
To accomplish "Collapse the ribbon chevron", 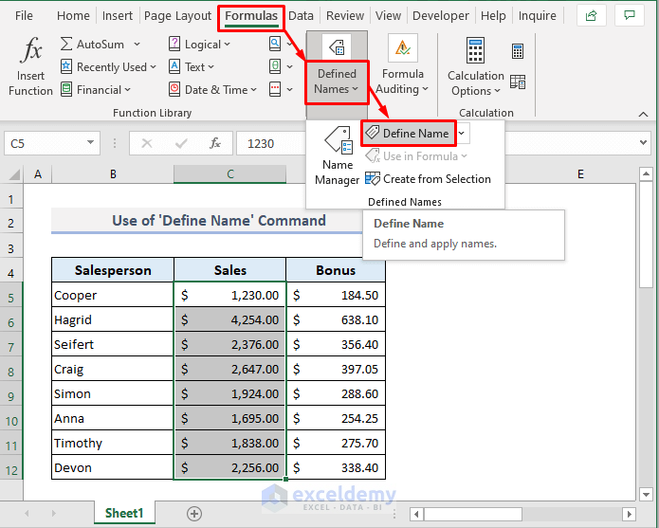I will [x=643, y=114].
